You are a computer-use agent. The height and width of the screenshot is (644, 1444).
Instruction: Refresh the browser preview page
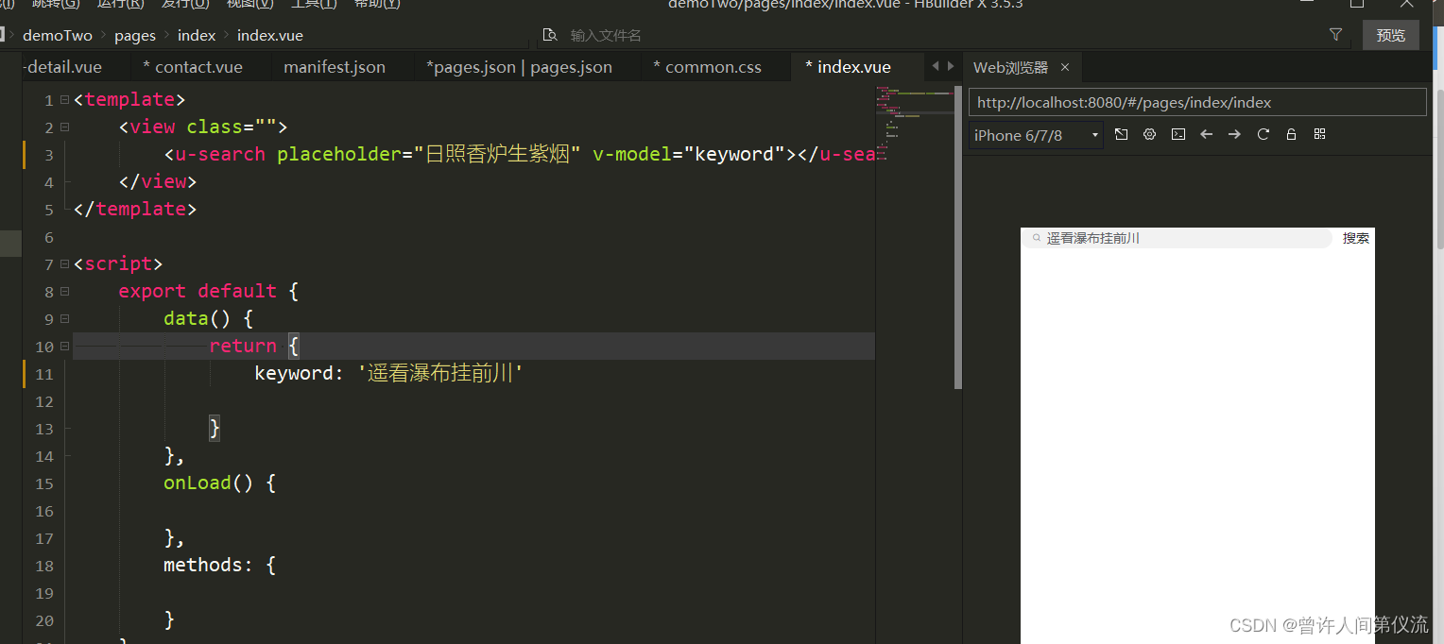click(x=1263, y=133)
